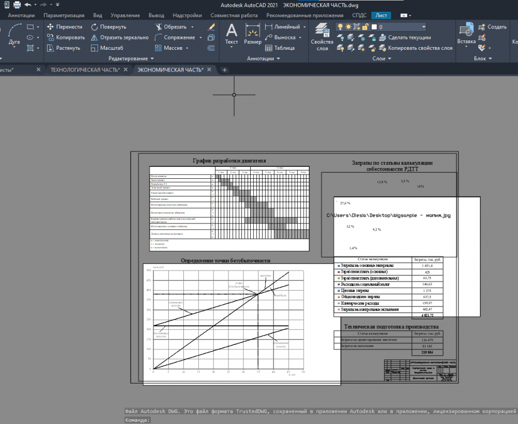Click the white color swatch of layer 0
The height and width of the screenshot is (424, 518).
pos(374,27)
